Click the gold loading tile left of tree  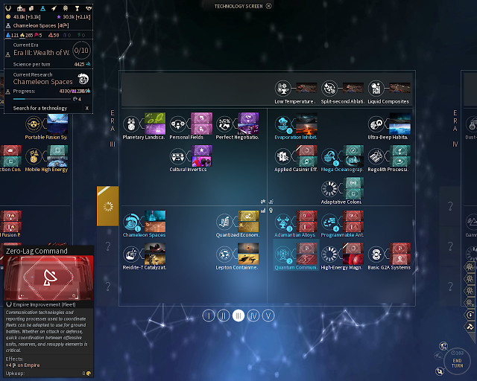(x=107, y=206)
